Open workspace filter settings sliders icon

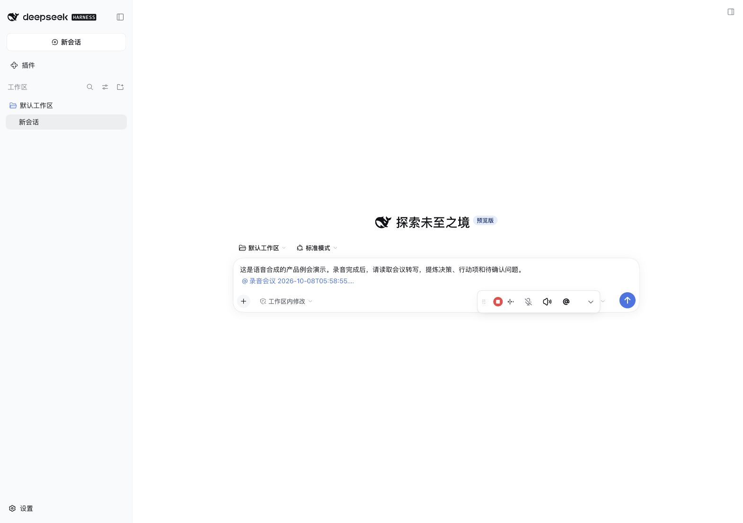click(105, 87)
